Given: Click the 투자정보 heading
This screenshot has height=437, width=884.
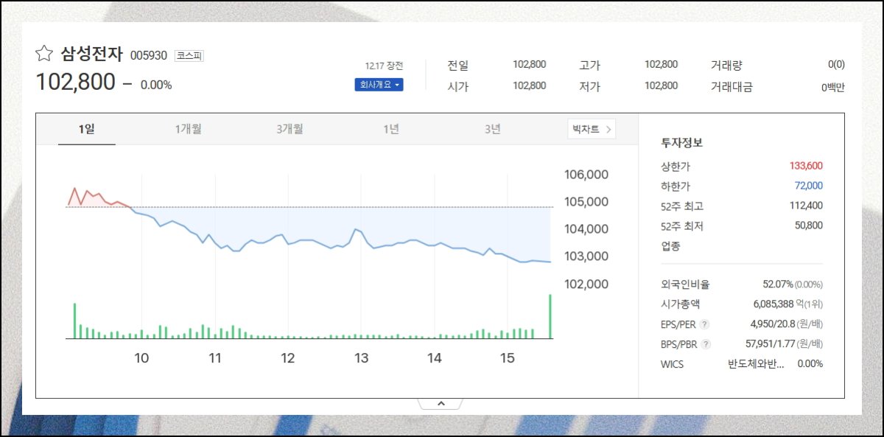Looking at the screenshot, I should (682, 143).
